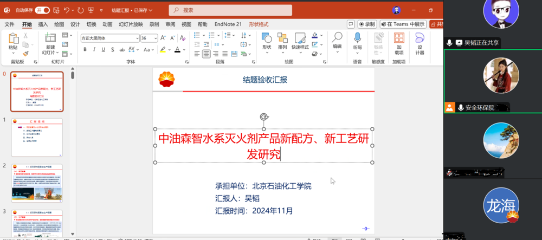This screenshot has height=240, width=542.
Task: Click the Redo arrow icon
Action: click(81, 10)
